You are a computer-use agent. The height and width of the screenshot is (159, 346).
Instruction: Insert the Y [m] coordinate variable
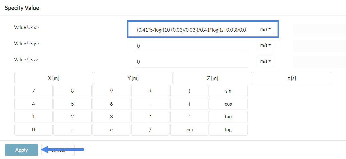133,78
